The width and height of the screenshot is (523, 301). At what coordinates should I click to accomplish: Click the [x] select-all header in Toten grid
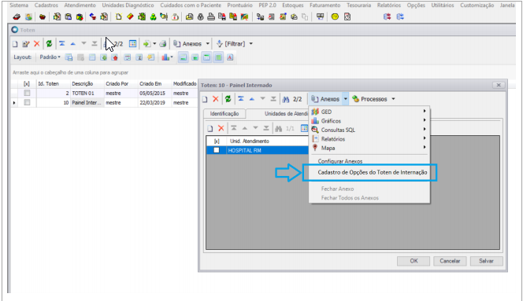click(x=27, y=84)
